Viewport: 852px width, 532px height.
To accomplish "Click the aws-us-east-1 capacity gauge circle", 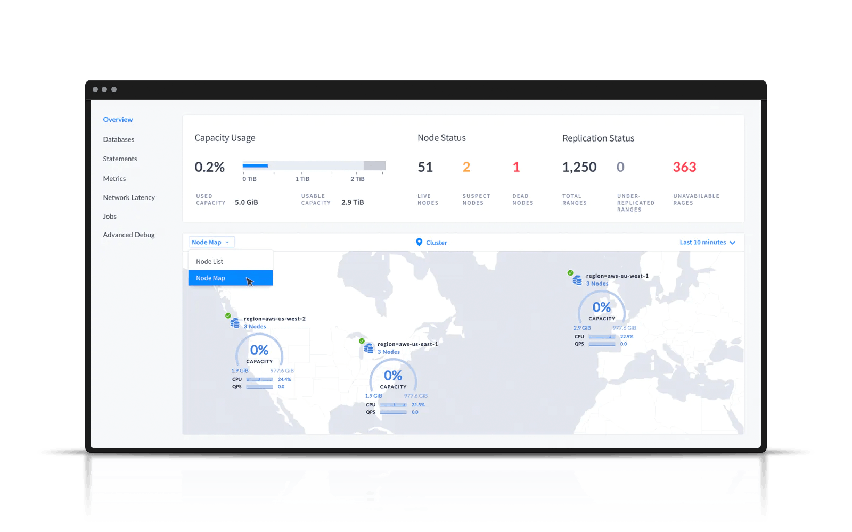I will (x=393, y=379).
